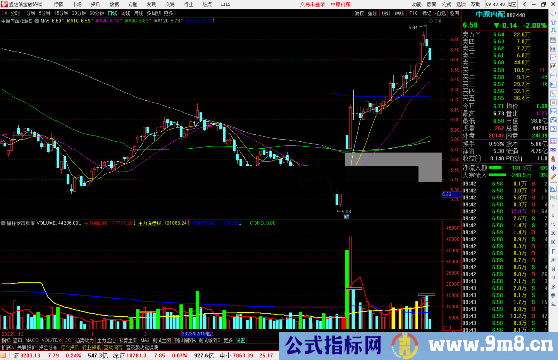
Task: Click the green 设置 link
Action: (240, 340)
